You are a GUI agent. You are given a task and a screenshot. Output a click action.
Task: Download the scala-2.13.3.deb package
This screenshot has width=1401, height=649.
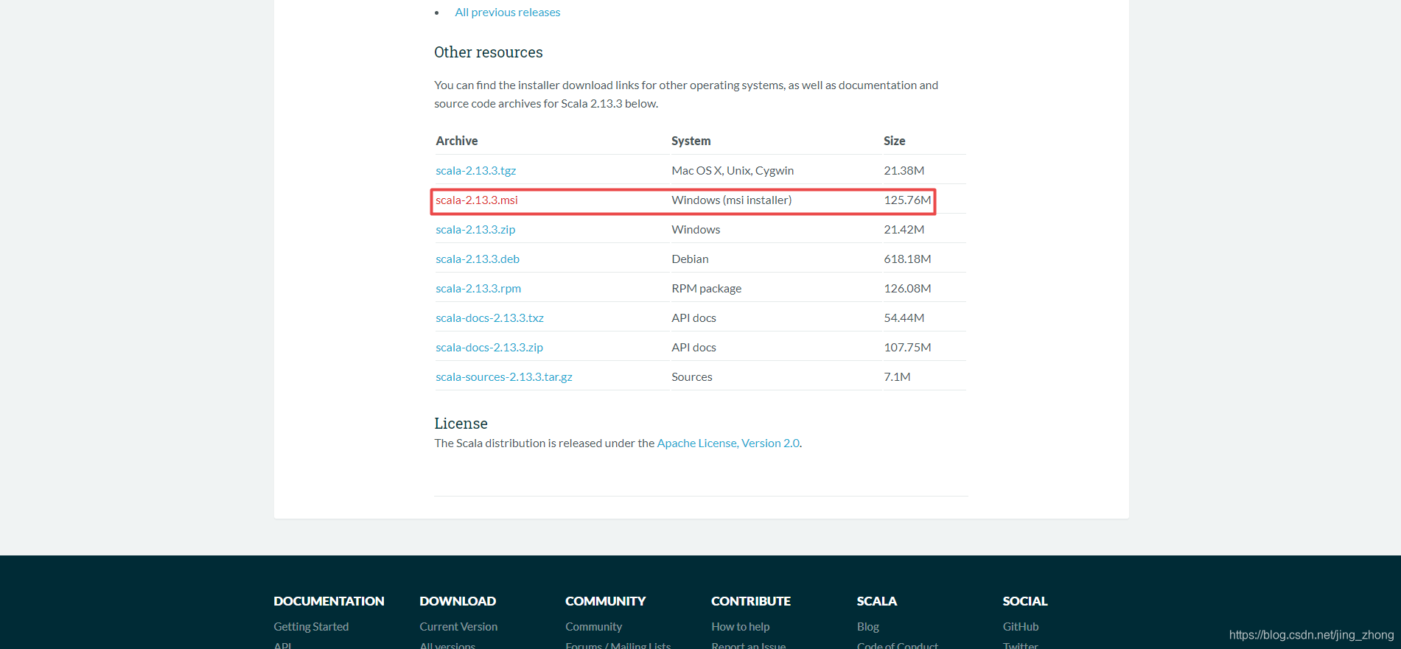click(478, 259)
